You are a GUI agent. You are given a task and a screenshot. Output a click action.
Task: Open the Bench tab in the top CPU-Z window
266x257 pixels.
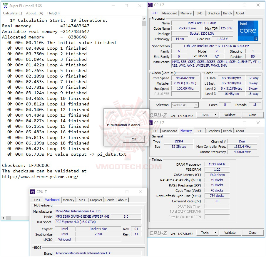pos(227,13)
